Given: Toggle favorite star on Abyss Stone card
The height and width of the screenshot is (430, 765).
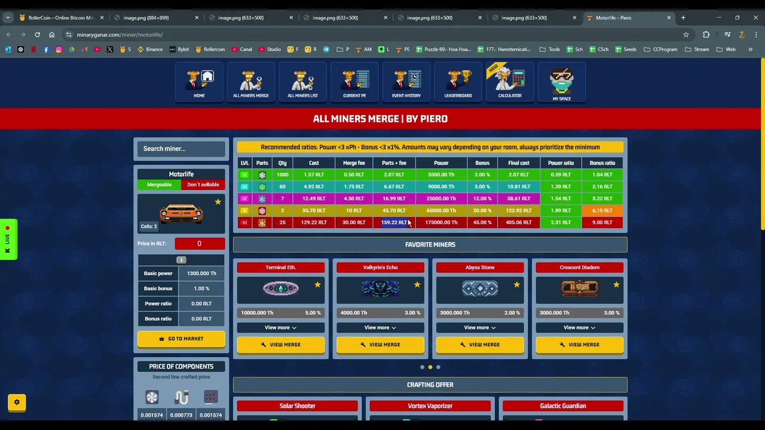Looking at the screenshot, I should (516, 285).
